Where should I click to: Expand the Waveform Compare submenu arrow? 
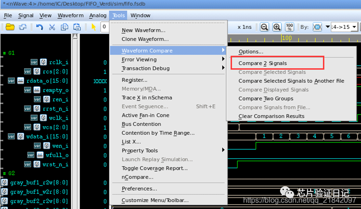click(x=223, y=50)
